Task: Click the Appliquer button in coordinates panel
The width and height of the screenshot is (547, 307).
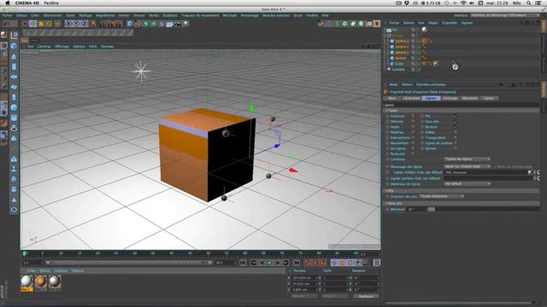Action: point(366,296)
